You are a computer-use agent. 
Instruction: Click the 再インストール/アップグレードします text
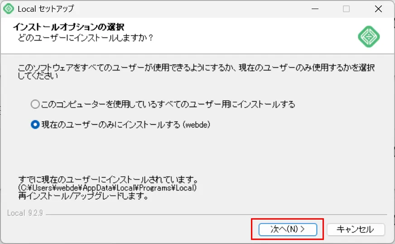[x=83, y=196]
